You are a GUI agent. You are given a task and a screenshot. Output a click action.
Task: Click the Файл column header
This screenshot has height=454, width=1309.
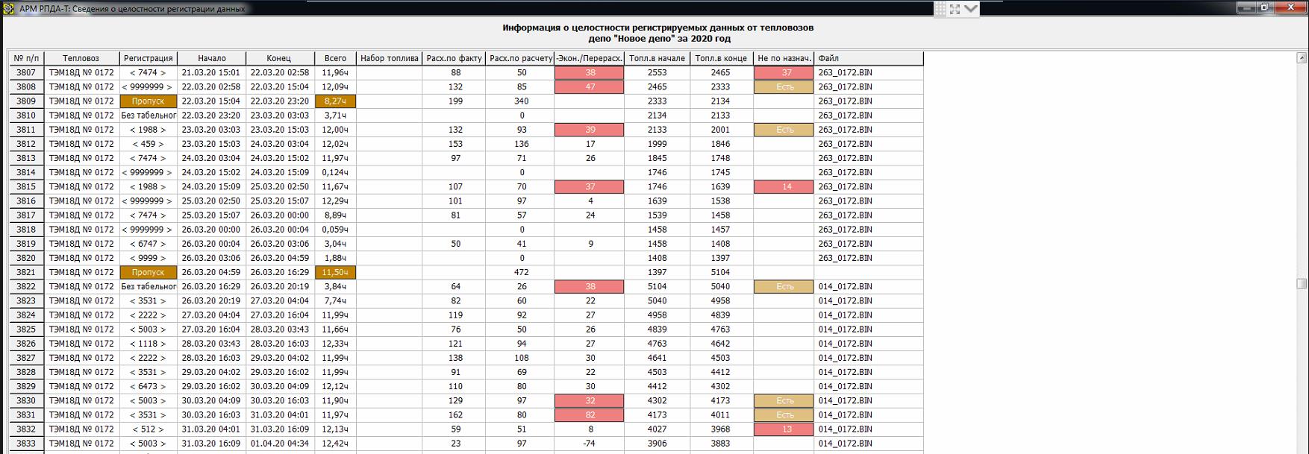pyautogui.click(x=868, y=58)
